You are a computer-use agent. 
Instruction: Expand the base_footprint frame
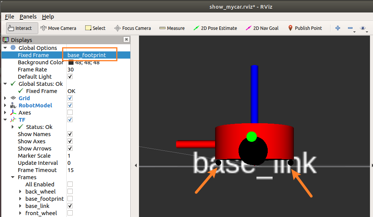tap(20, 199)
